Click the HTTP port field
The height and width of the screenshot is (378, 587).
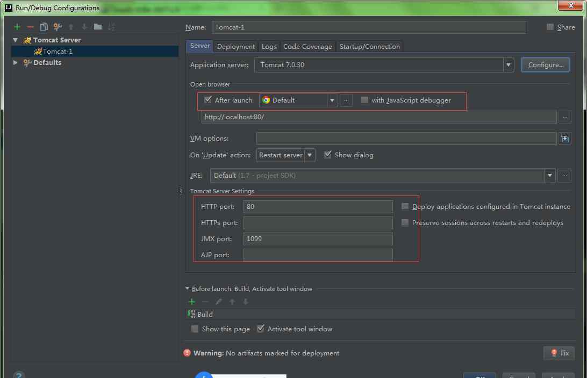tap(318, 206)
